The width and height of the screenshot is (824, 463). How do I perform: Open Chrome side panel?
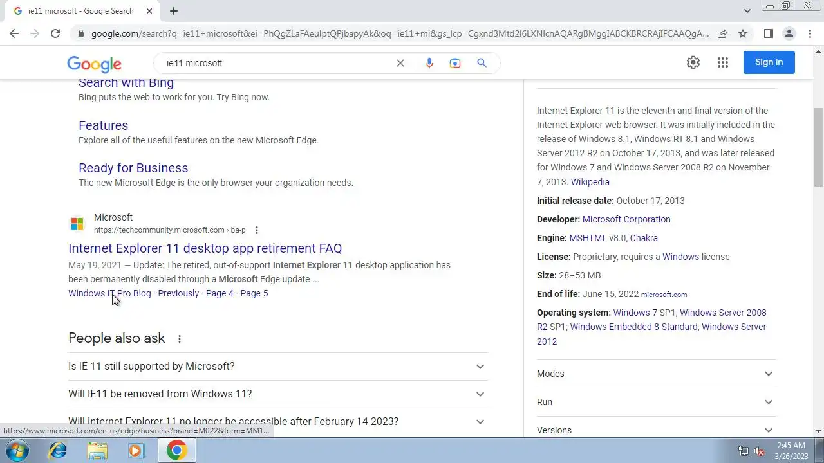[x=768, y=33]
